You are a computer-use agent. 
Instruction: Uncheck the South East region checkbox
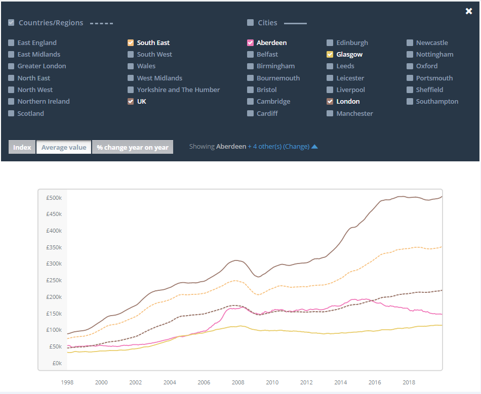coord(131,43)
